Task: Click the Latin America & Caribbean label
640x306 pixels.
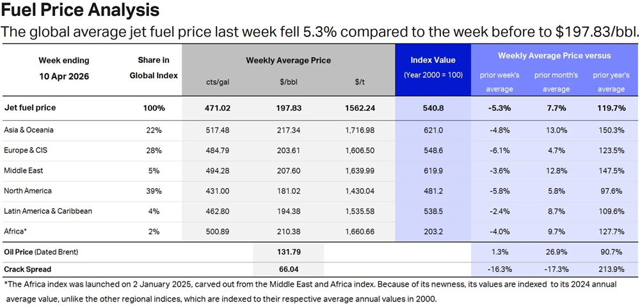Action: pyautogui.click(x=48, y=211)
